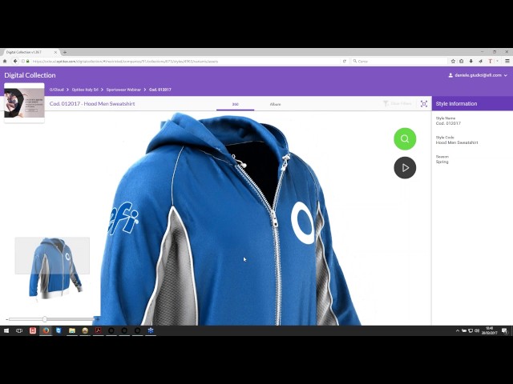Bookmark page with the star icon
The width and height of the screenshot is (513, 384).
point(453,61)
